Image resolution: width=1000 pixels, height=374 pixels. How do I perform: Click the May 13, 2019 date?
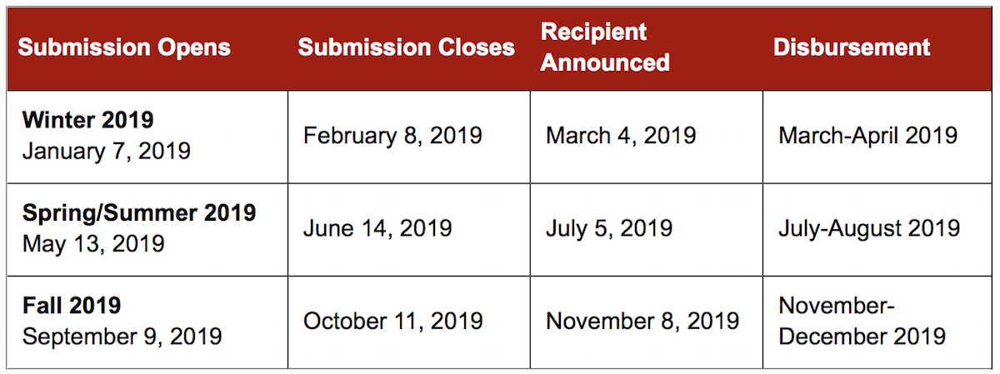point(93,244)
